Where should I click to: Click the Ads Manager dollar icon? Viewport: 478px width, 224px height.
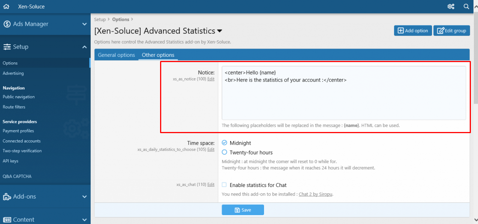click(x=7, y=24)
